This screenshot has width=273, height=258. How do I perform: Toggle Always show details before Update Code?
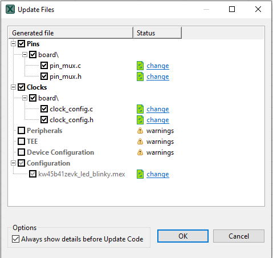coord(15,239)
